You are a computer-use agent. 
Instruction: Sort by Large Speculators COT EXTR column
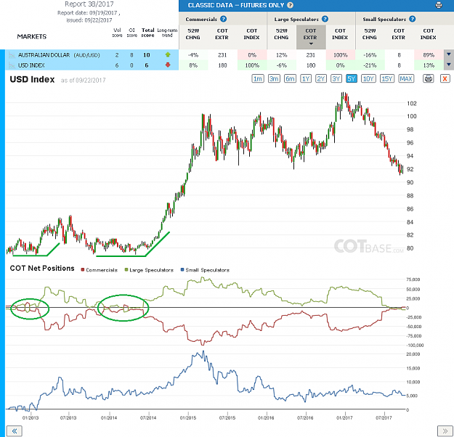click(311, 37)
